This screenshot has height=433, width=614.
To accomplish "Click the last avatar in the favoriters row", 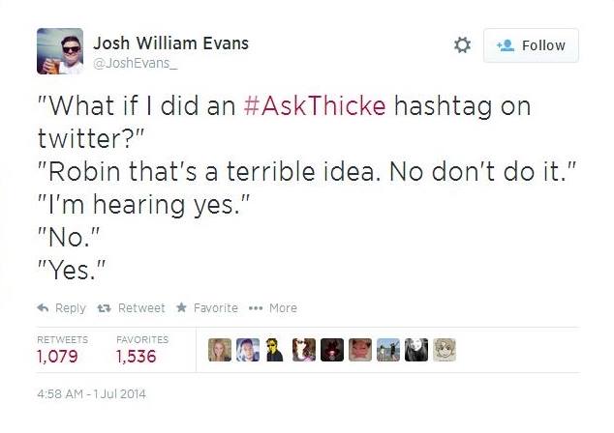I will click(445, 350).
